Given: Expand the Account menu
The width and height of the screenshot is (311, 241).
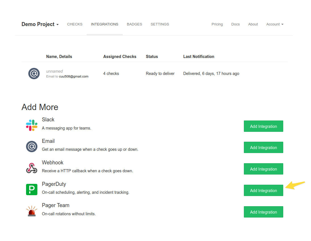Looking at the screenshot, I should click(275, 24).
